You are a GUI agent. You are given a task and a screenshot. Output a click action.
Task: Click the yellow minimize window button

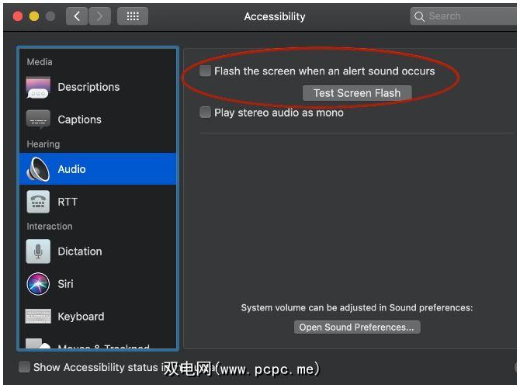[33, 16]
